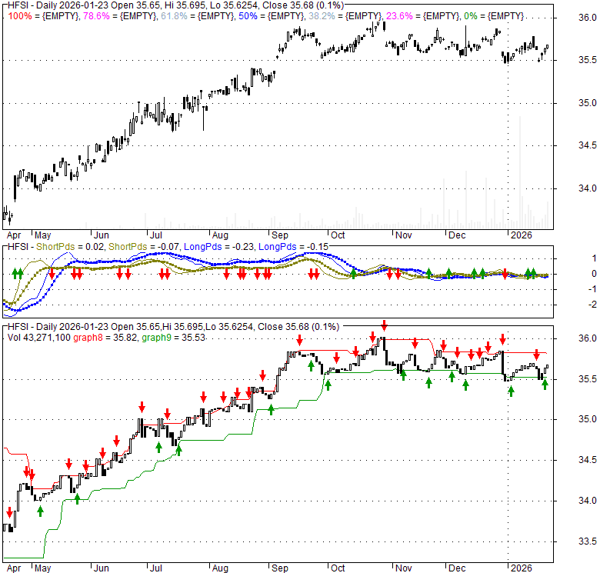Click the 35.0 price label on top chart
Viewport: 600px width, 573px height.
587,103
